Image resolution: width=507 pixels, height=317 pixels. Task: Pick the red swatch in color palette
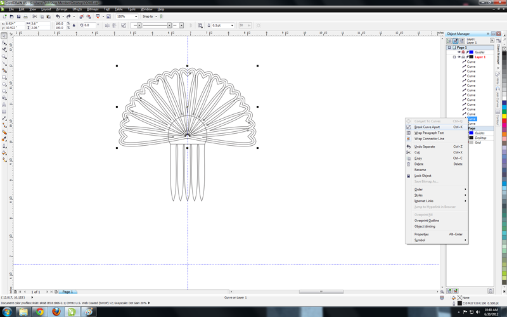point(504,120)
